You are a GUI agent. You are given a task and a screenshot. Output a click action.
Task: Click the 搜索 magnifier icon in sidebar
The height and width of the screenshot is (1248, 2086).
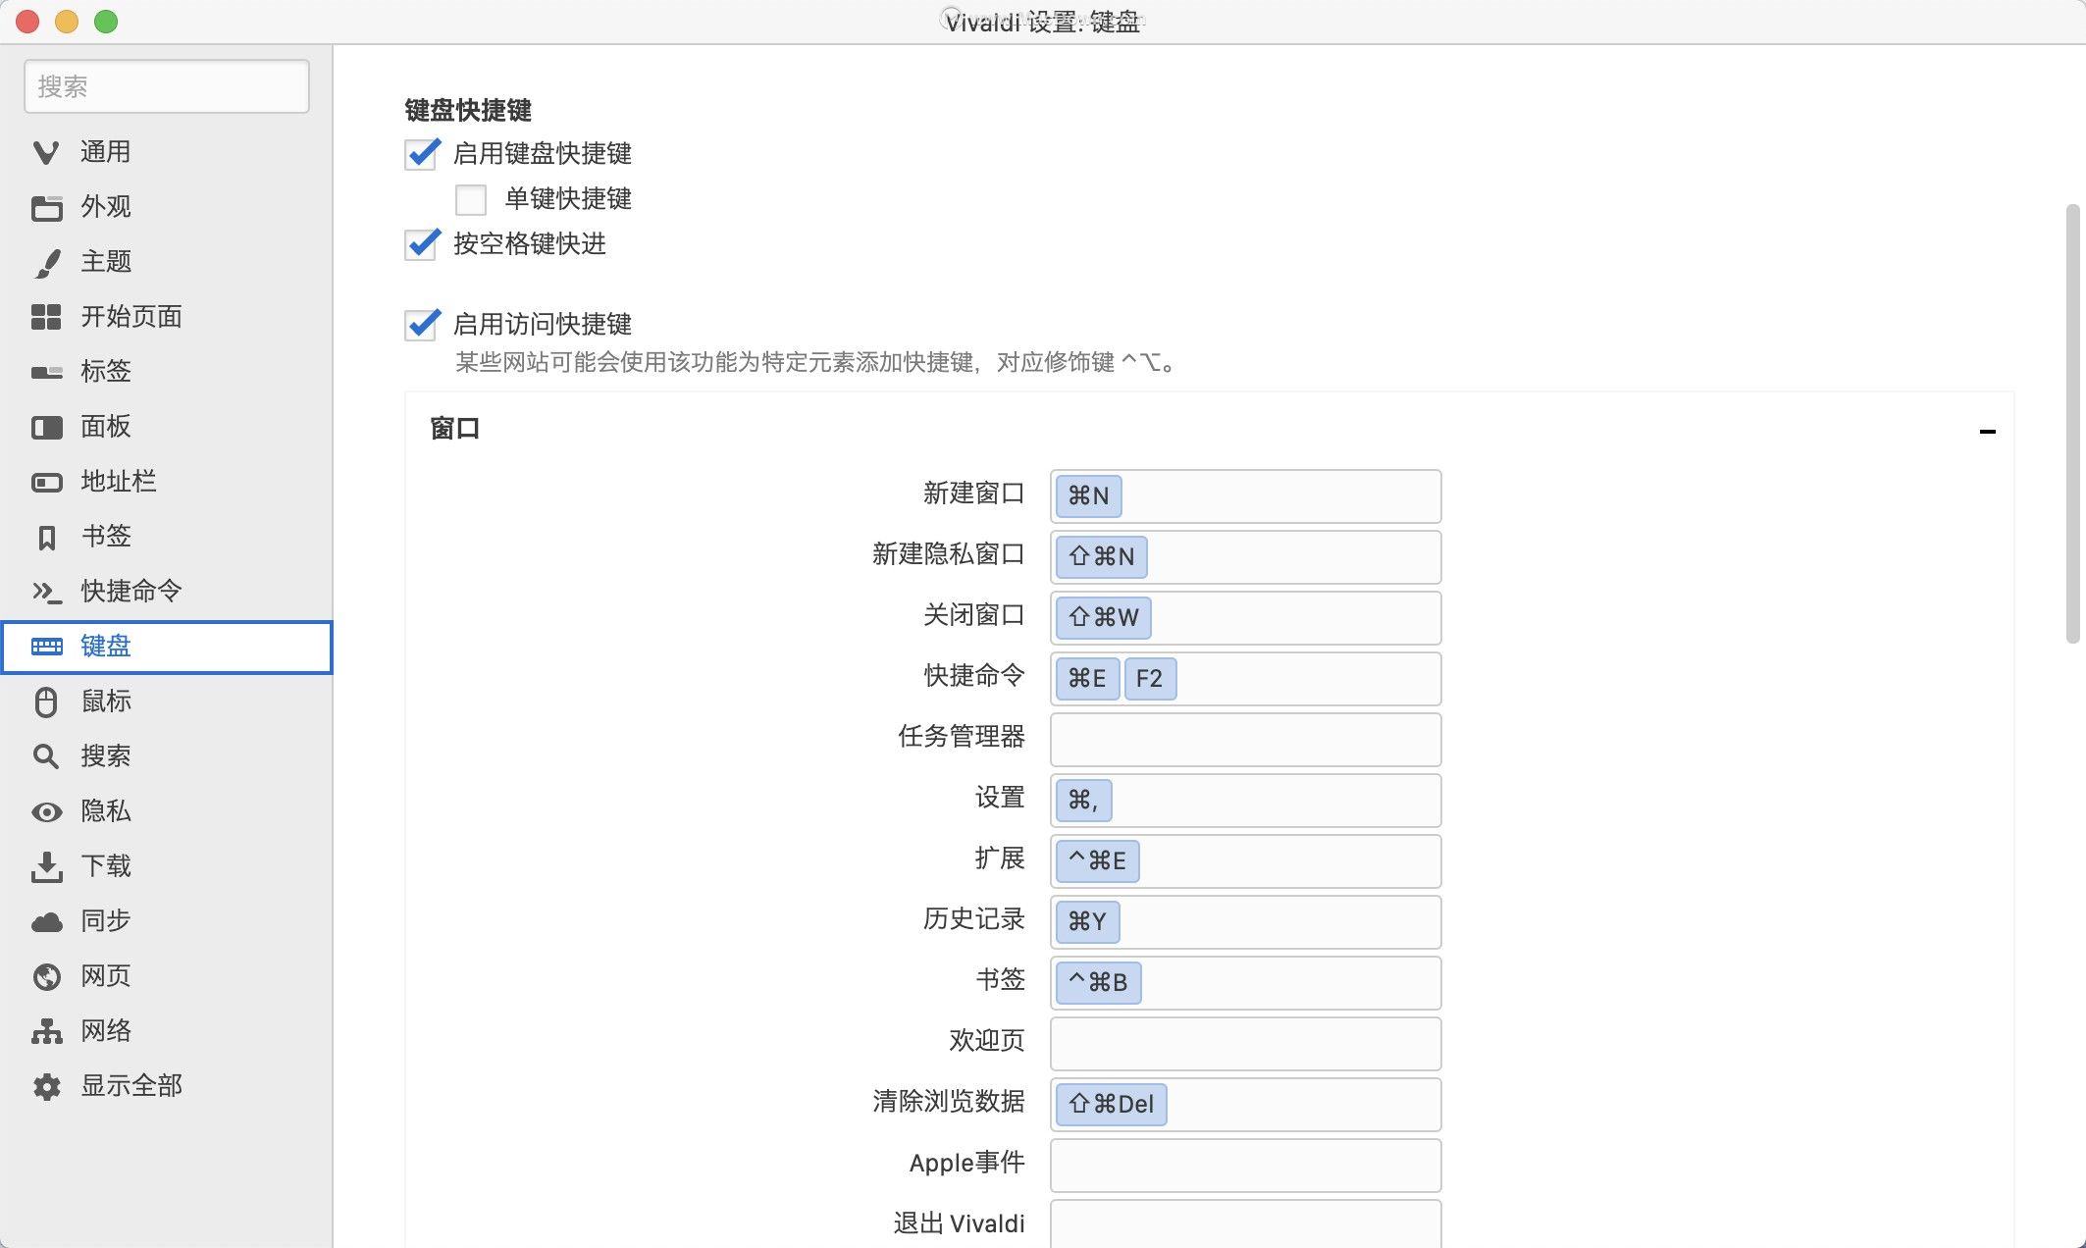[46, 756]
